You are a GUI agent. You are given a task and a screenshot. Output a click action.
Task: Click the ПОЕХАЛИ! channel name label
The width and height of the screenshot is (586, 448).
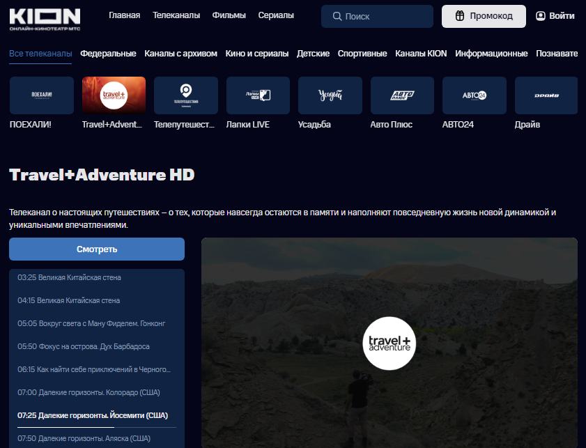click(x=30, y=125)
